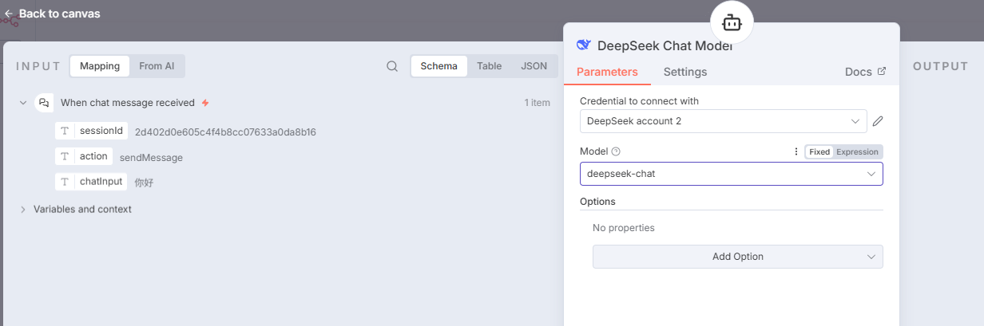Open the deepseek-chat model dropdown
The image size is (984, 326).
[731, 174]
